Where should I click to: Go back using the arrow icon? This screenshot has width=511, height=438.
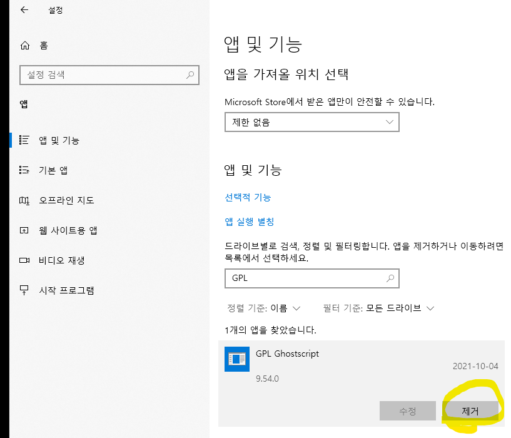point(24,10)
